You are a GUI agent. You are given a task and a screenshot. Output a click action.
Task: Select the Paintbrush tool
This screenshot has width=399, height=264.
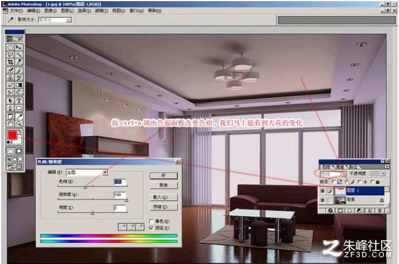[19, 71]
